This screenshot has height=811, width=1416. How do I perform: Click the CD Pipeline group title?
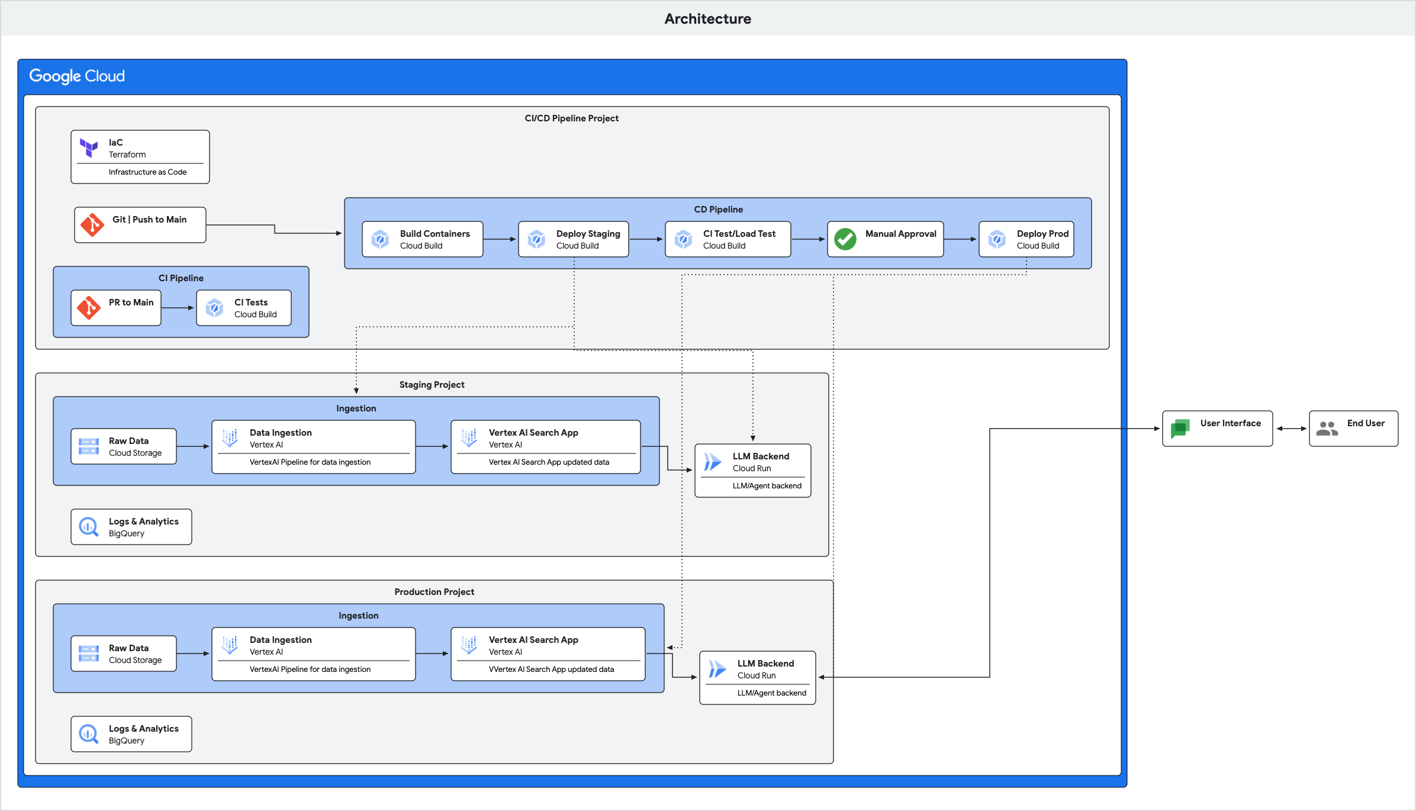tap(718, 210)
